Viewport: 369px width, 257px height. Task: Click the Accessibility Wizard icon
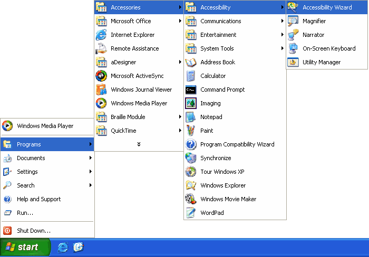coord(293,7)
